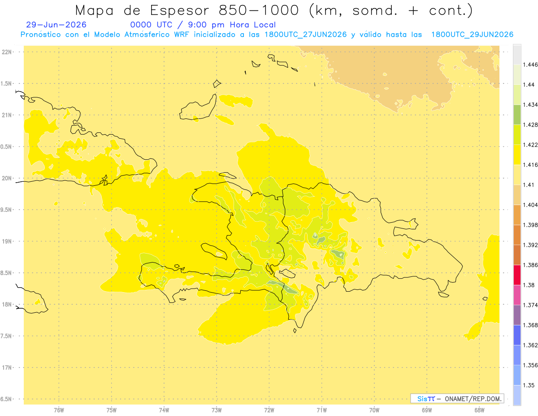
Task: Click the 18N latitude label
Action: (x=7, y=305)
